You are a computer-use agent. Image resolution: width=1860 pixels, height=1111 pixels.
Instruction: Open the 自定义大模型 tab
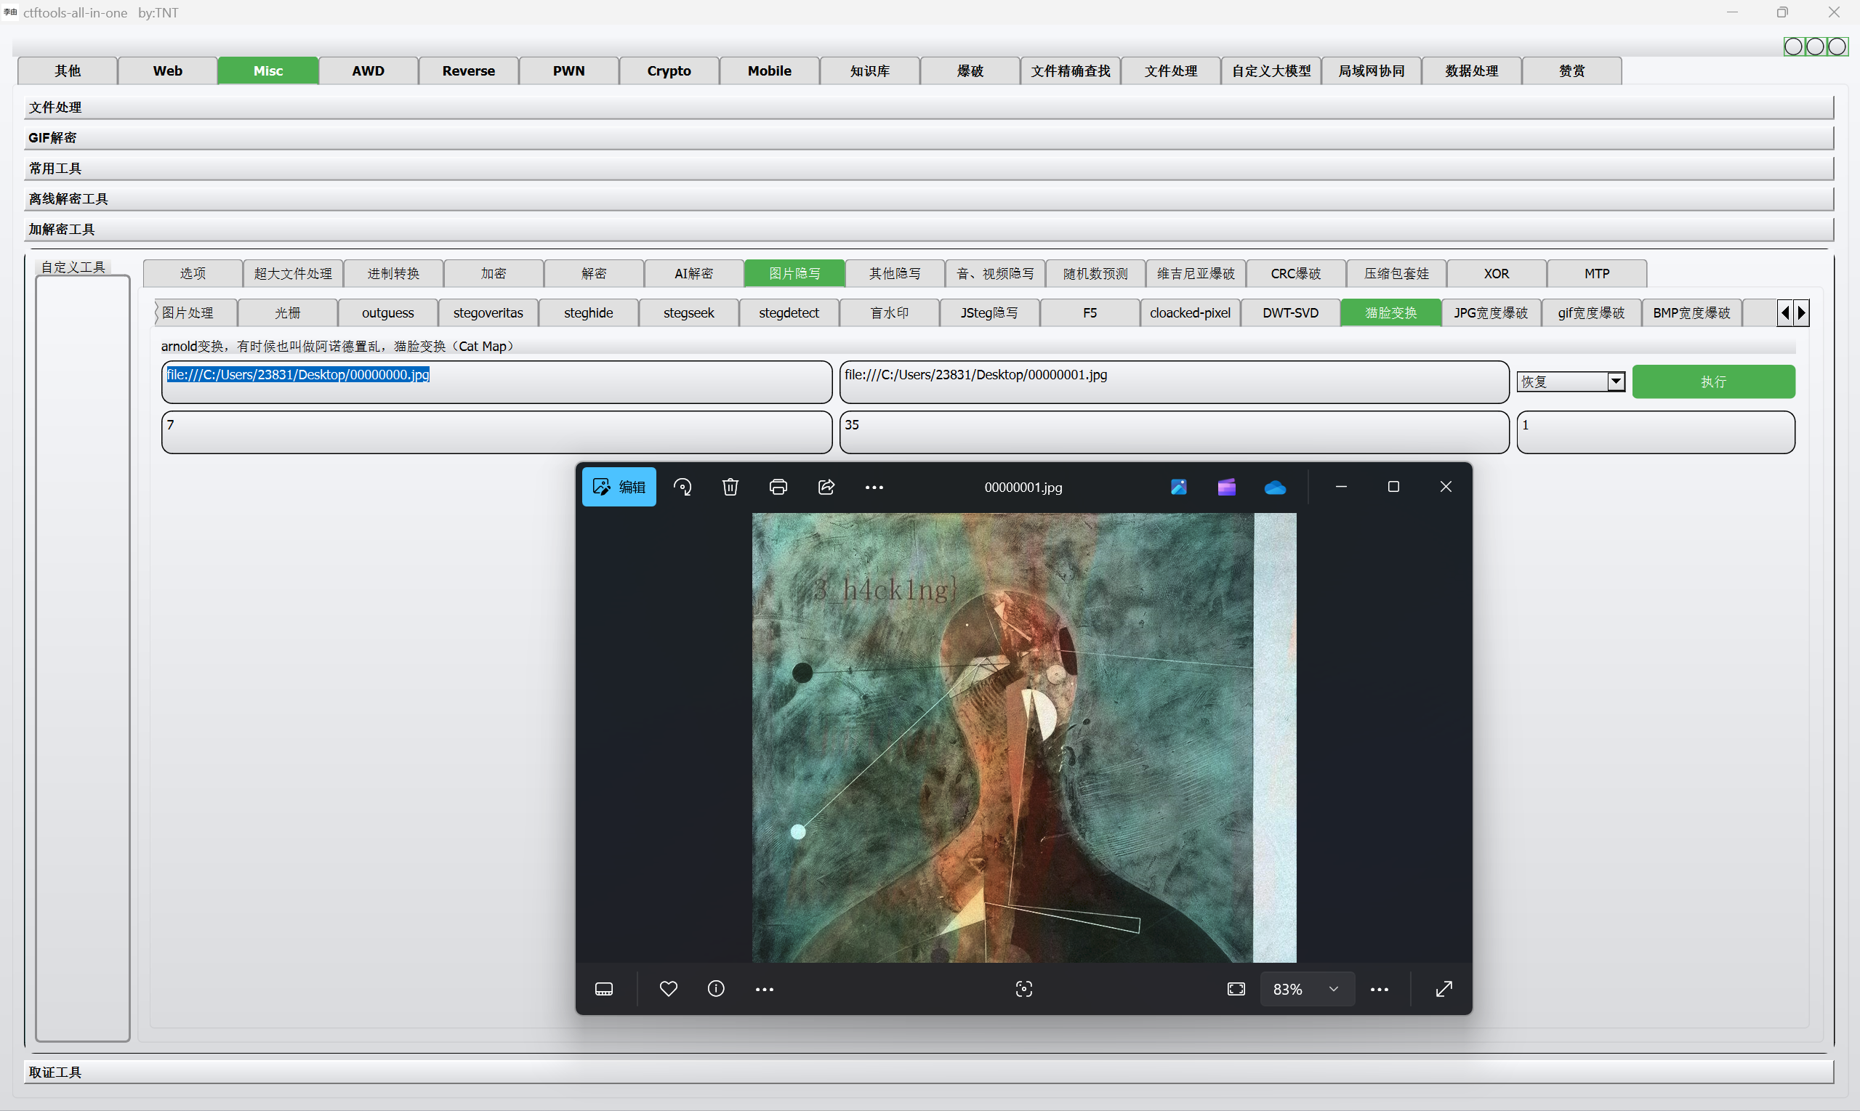(1271, 71)
